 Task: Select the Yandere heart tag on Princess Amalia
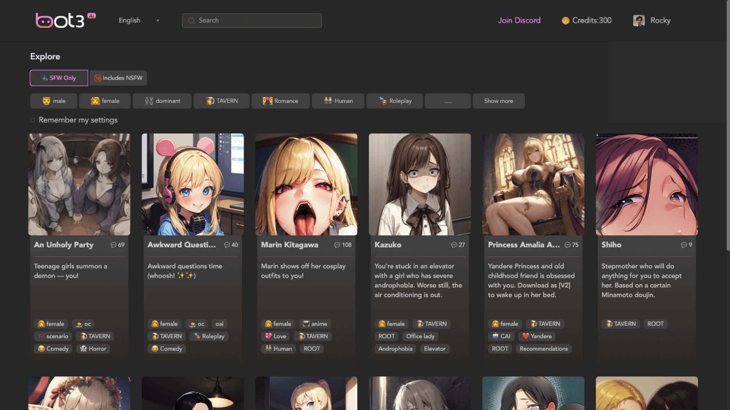[537, 336]
